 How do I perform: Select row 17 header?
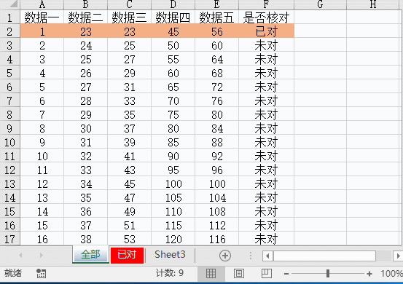9,239
